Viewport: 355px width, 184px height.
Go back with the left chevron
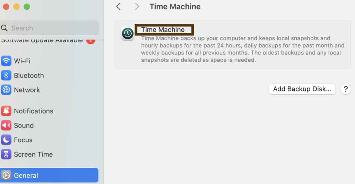tap(119, 7)
